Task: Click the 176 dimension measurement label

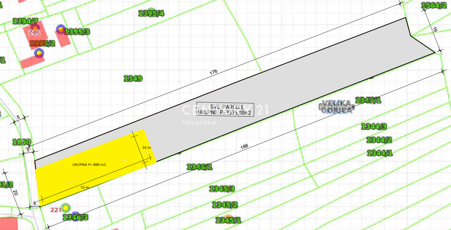Action: click(214, 73)
